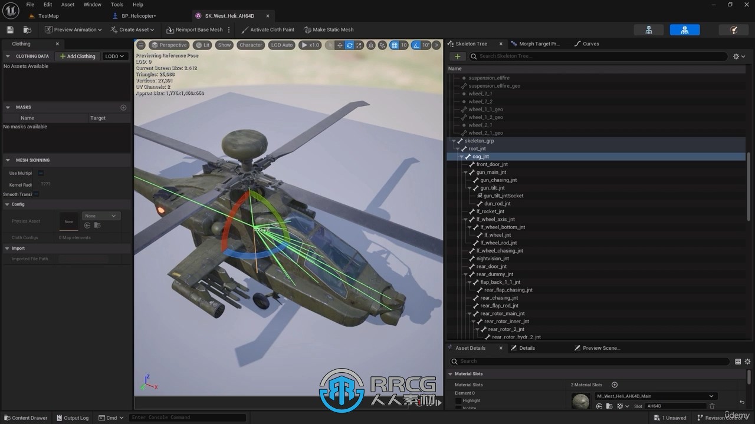This screenshot has height=424, width=755.
Task: Open the viewport options hamburger menu
Action: pyautogui.click(x=141, y=45)
